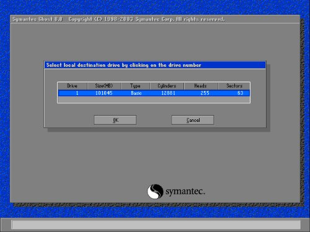Viewport: 310px width, 232px height.
Task: Click the 101045 size value
Action: [104, 93]
